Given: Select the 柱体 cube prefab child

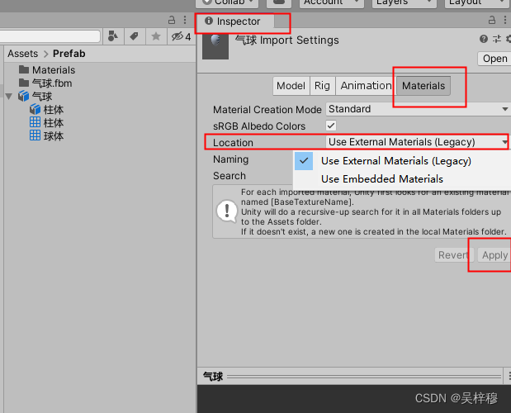Looking at the screenshot, I should 46,110.
